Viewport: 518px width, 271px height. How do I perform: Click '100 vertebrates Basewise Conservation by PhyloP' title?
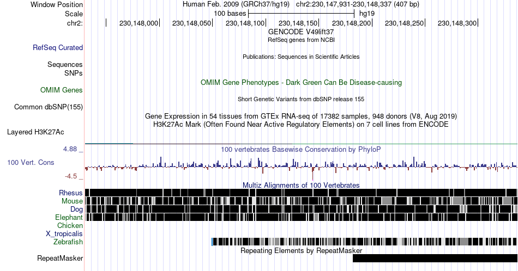[301, 149]
